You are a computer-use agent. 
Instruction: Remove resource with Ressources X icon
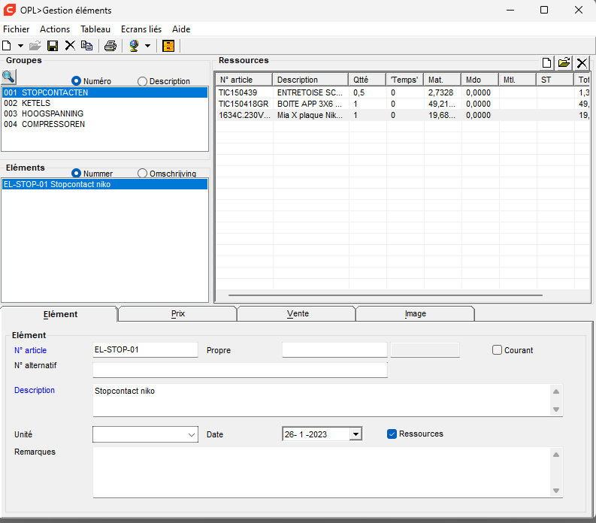(x=582, y=62)
